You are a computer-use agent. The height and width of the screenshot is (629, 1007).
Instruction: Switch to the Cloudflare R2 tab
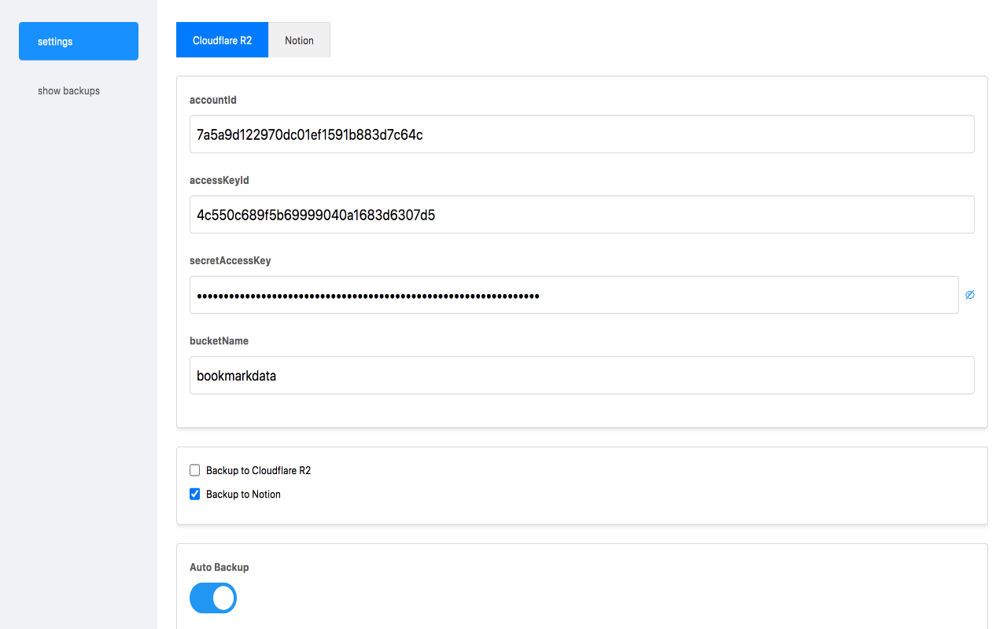click(222, 40)
